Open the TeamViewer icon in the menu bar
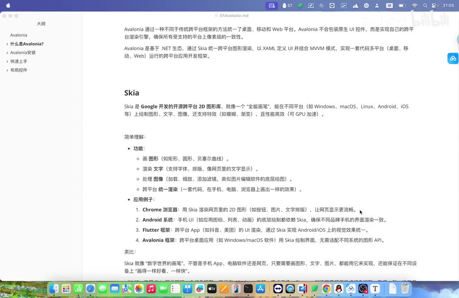Viewport: 459px width, 298px height. tap(332, 5)
